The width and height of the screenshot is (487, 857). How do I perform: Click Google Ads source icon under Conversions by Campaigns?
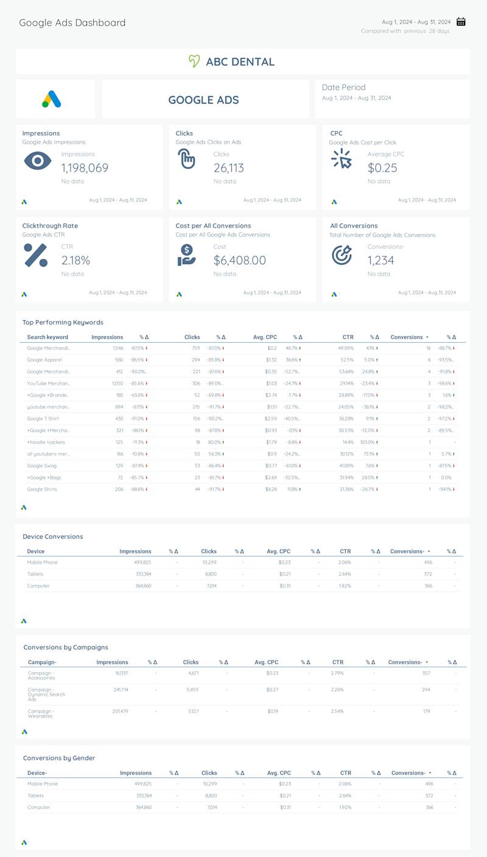(24, 732)
